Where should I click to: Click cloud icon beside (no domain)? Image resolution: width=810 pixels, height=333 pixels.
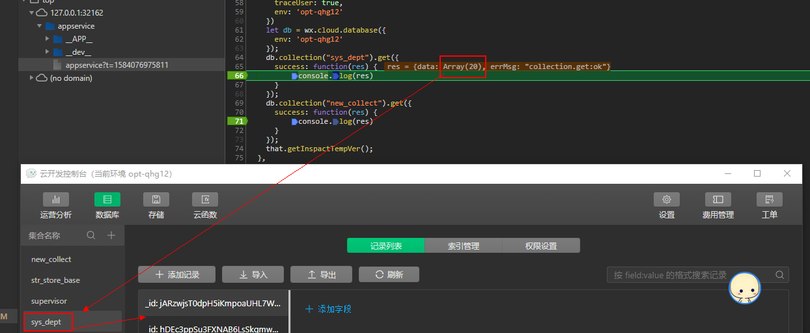[x=42, y=78]
